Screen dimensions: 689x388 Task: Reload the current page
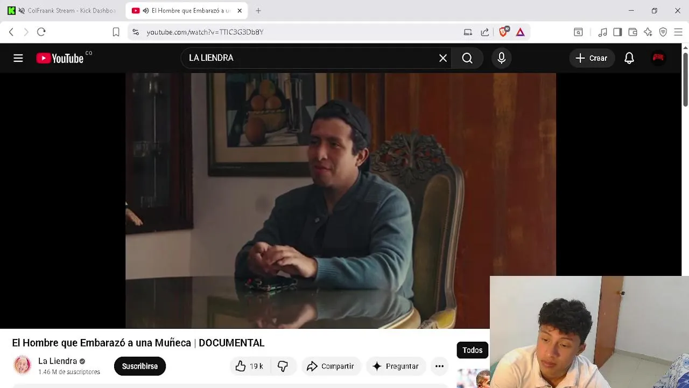click(41, 32)
